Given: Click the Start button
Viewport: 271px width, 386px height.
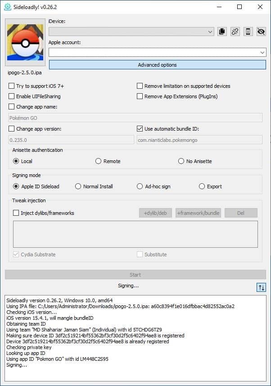Looking at the screenshot, I should (135, 275).
